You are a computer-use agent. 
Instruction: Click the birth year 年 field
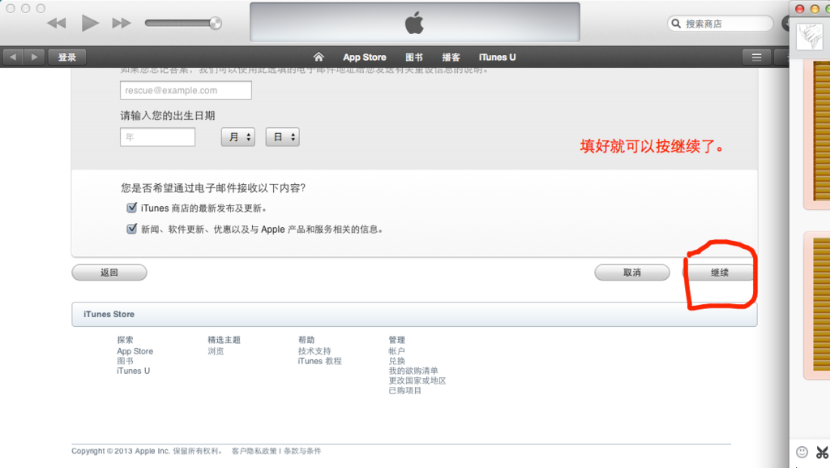(x=158, y=137)
